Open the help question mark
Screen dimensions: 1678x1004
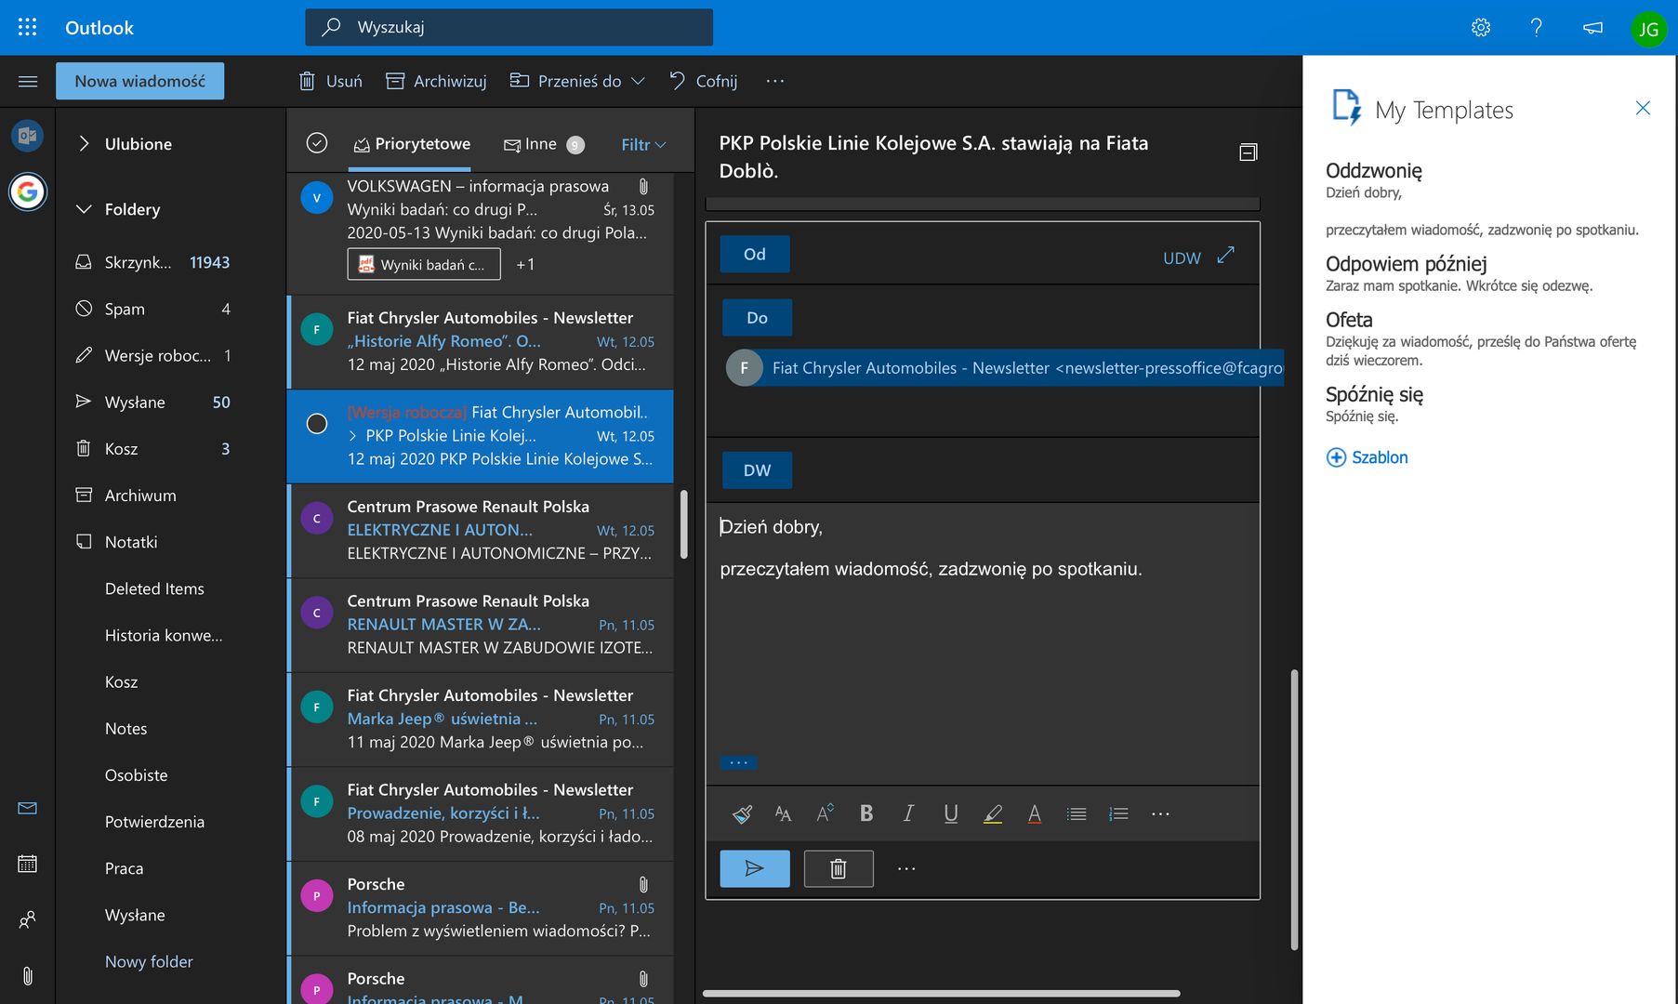click(1537, 27)
